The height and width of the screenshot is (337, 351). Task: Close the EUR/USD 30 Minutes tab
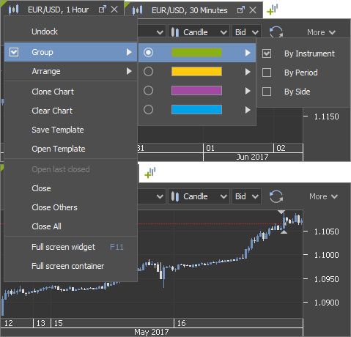253,10
